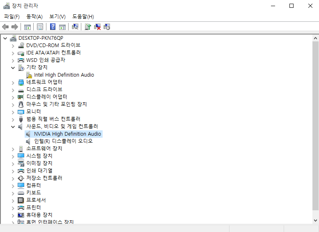This screenshot has height=232, width=319.
Task: Expand the 소프트웨어 장치 node
Action: [x=13, y=149]
